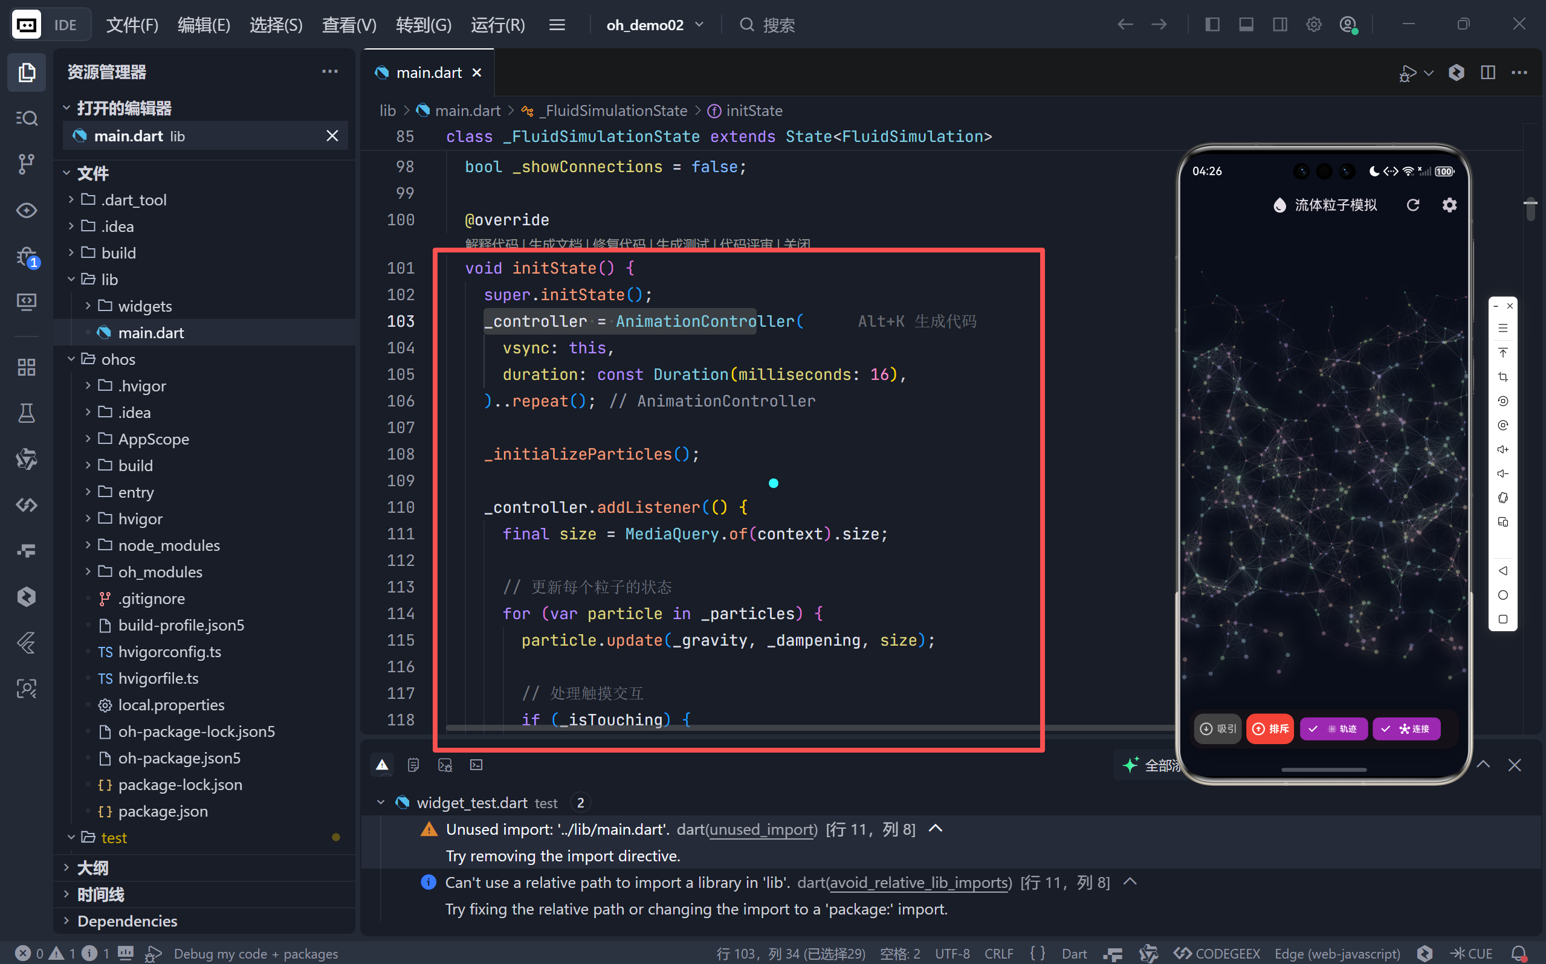Click the refresh icon in the phone app header
This screenshot has height=964, width=1546.
click(1412, 205)
